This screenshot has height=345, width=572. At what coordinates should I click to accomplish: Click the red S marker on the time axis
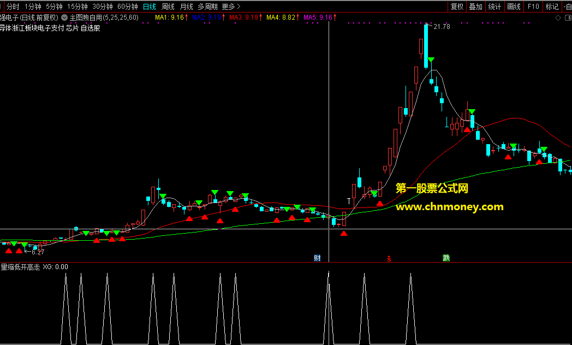[x=389, y=259]
